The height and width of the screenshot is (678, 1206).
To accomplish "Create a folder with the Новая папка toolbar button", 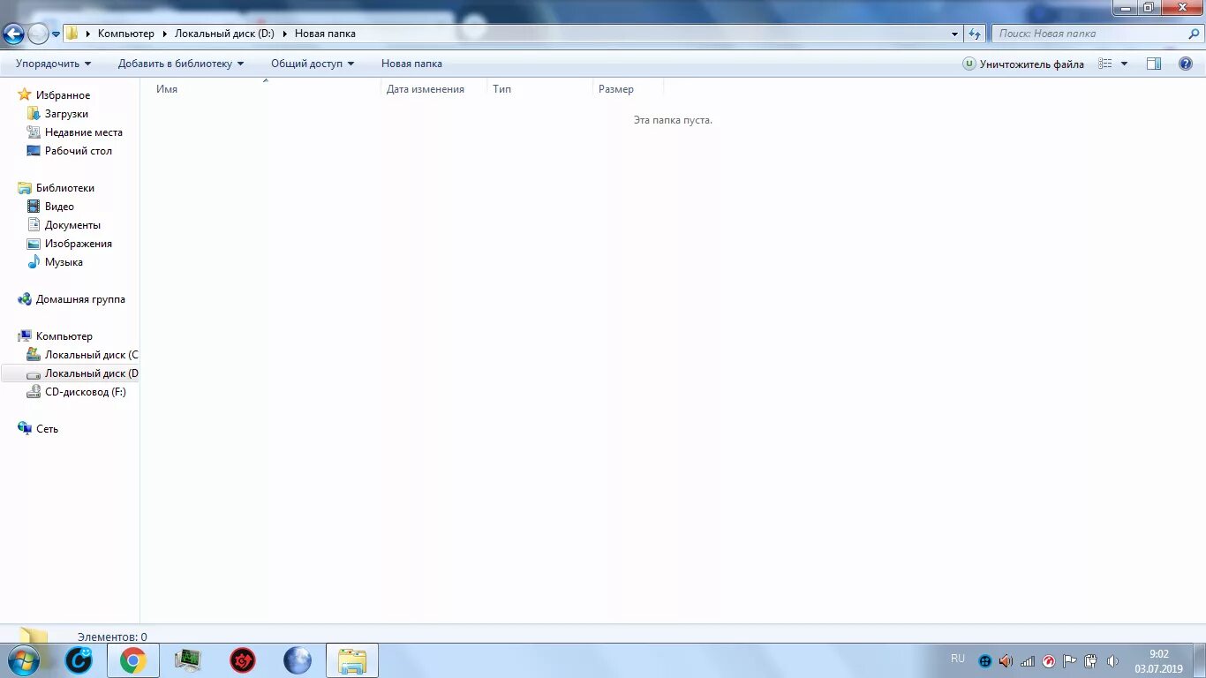I will [x=411, y=64].
